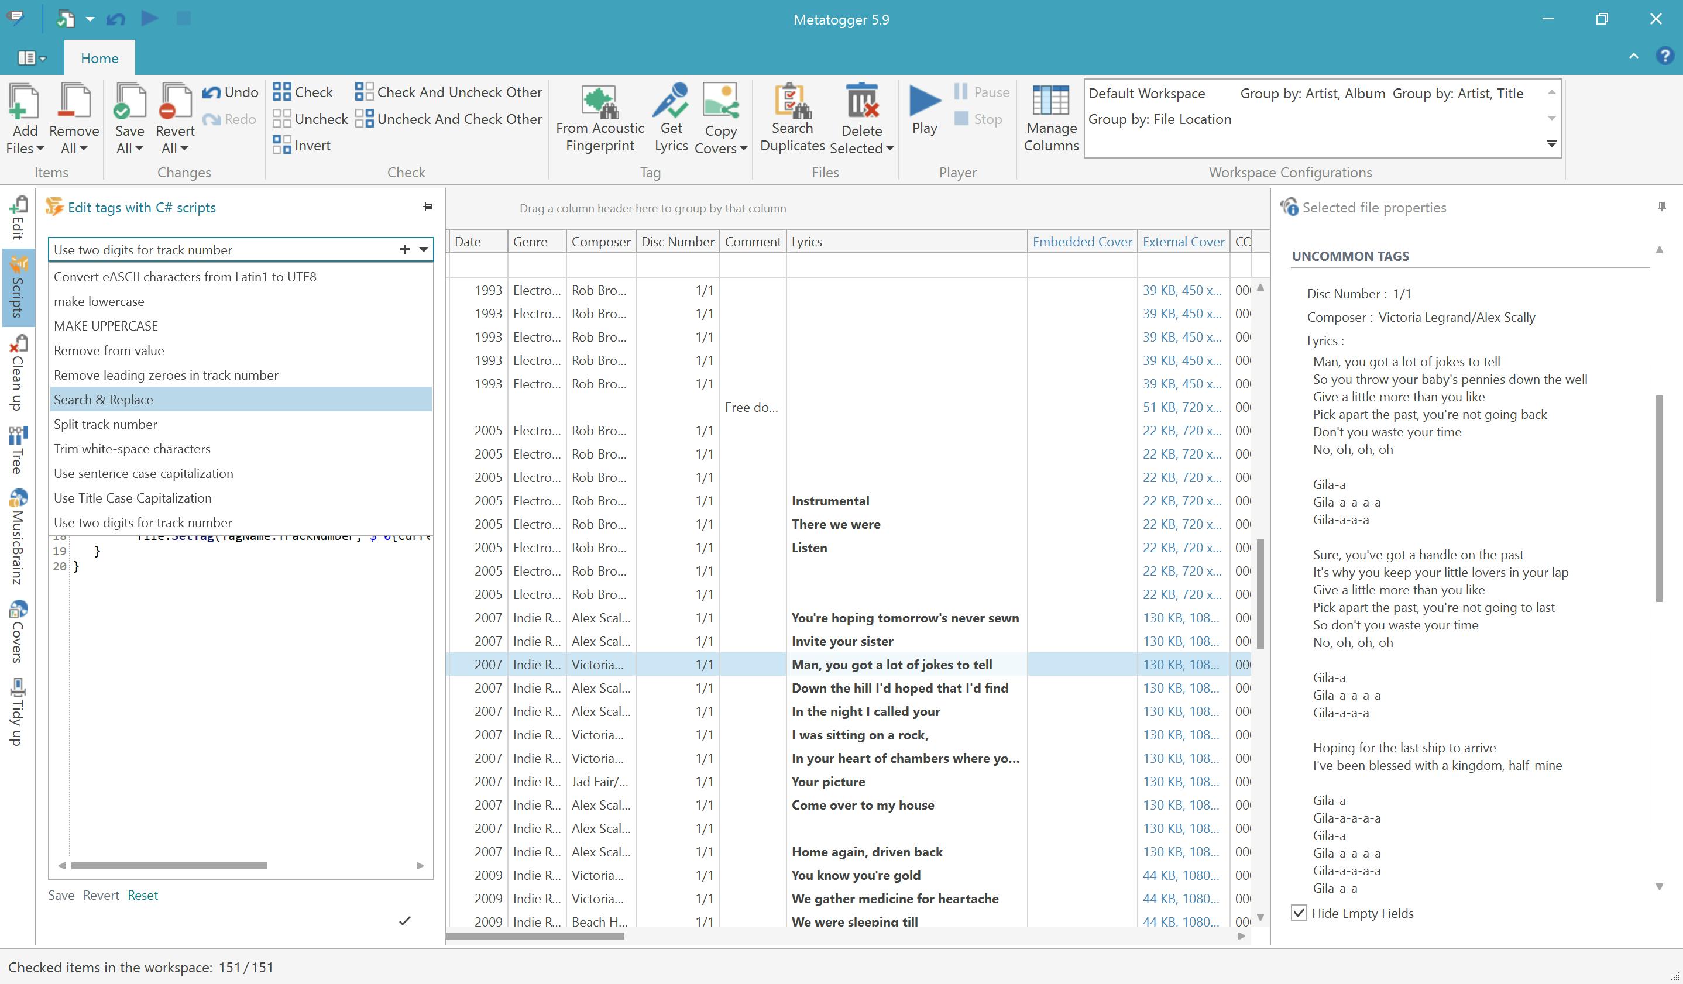Image resolution: width=1683 pixels, height=984 pixels.
Task: Open Search Duplicates tool
Action: pos(792,118)
